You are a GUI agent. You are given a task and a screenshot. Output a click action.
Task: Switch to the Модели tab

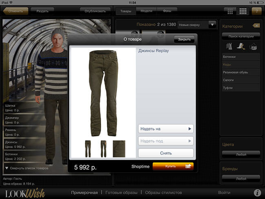(146, 11)
